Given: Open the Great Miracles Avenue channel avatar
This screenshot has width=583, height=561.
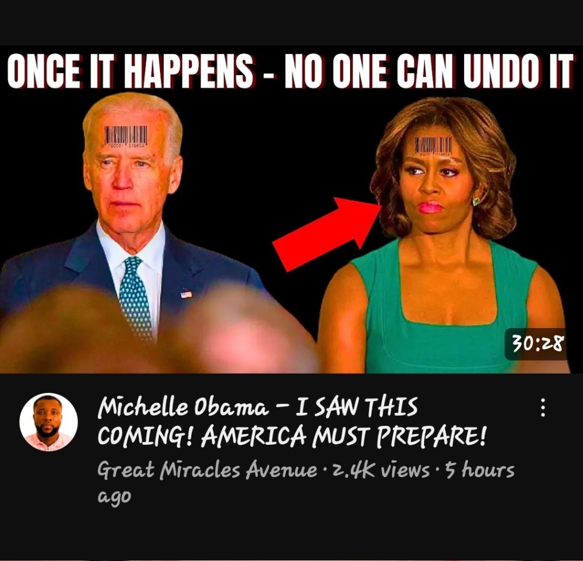Looking at the screenshot, I should click(49, 422).
